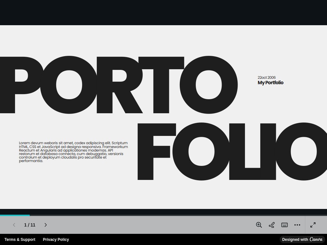The image size is (327, 245).
Task: Enter fullscreen with the expand arrows icon
Action: [x=313, y=225]
